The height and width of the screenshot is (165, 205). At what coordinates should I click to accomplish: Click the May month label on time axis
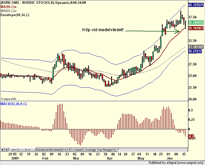pos(141,158)
